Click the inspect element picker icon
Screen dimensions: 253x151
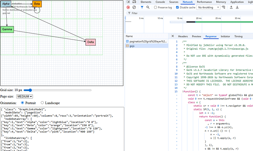(128, 2)
